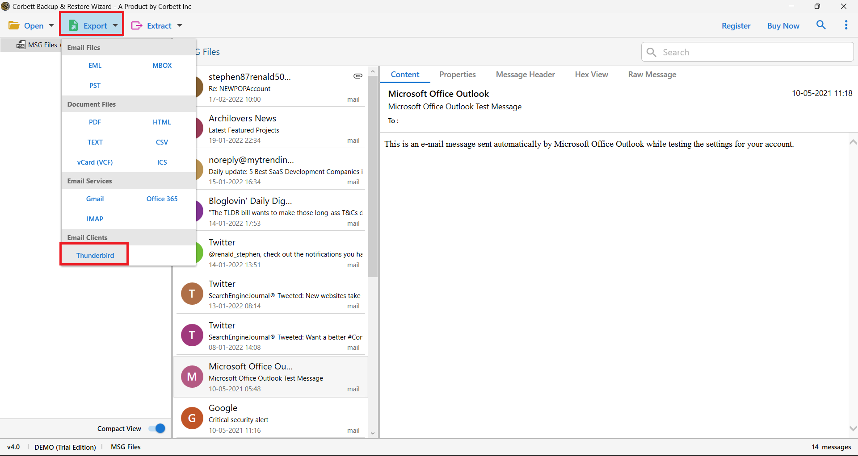Select HTML under Document Files
858x456 pixels.
tap(162, 122)
